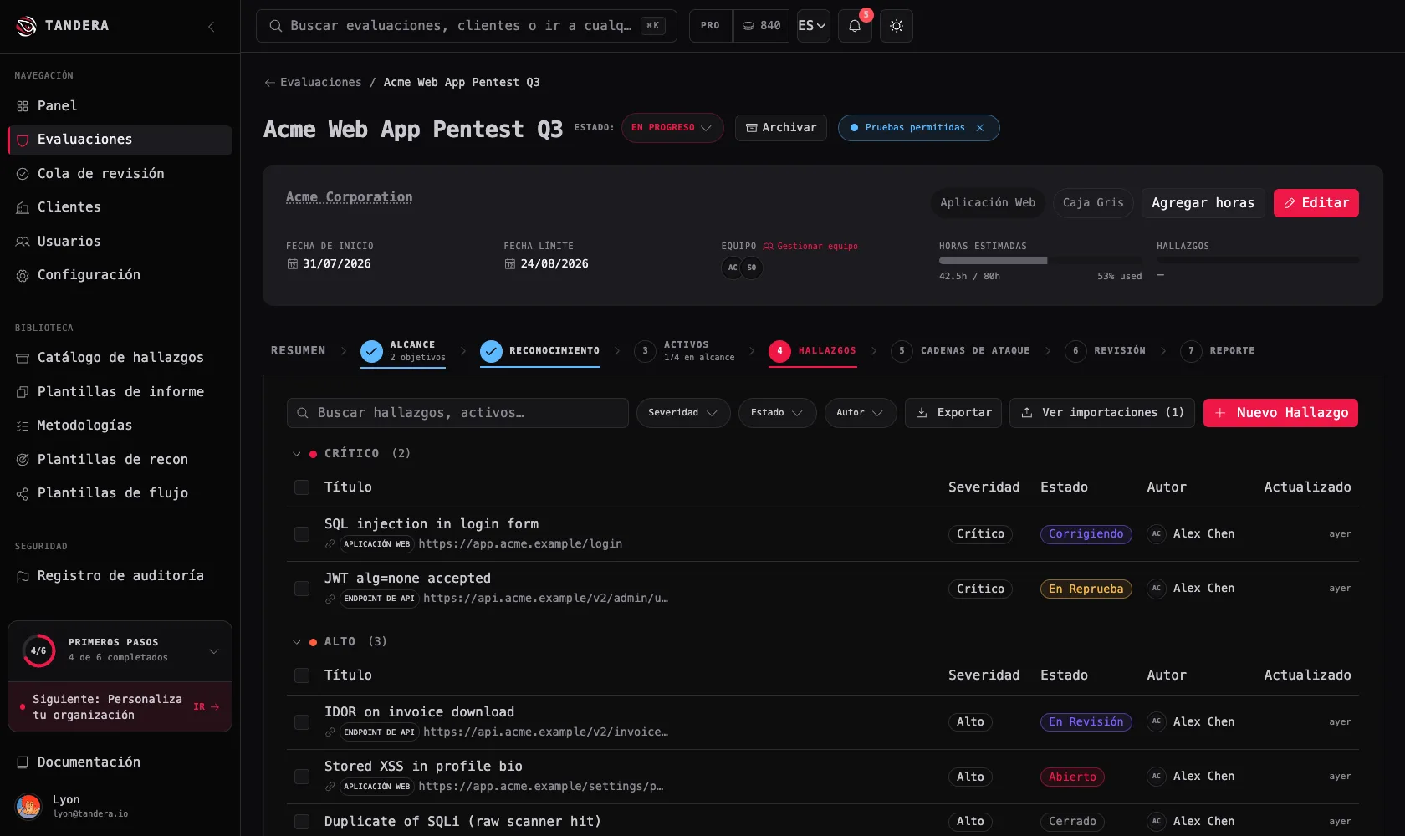
Task: Collapse the sidebar with the chevron arrow
Action: coord(212,27)
